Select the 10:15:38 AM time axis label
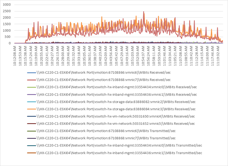Viewport: 228px width, 166px height. tap(25, 56)
